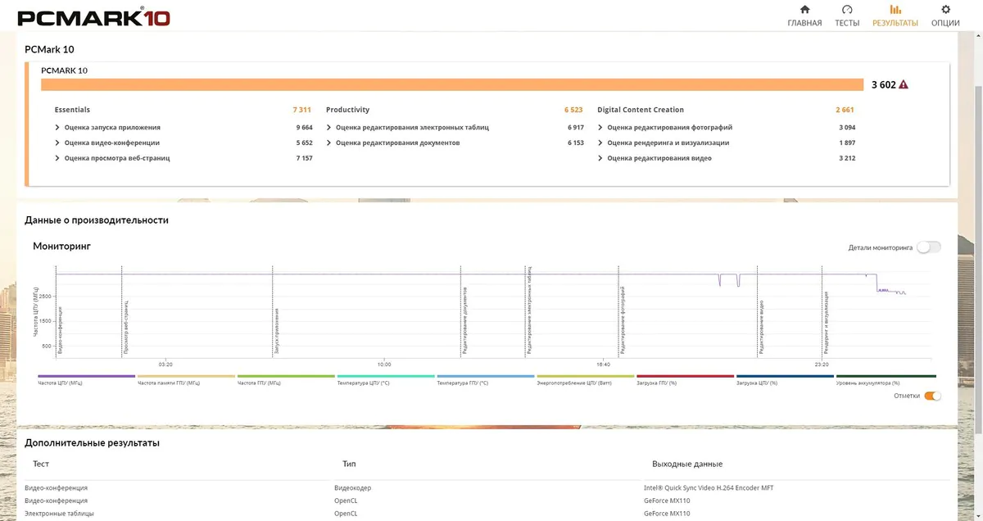Click the 10:00 time axis label
The height and width of the screenshot is (521, 983).
(x=384, y=364)
